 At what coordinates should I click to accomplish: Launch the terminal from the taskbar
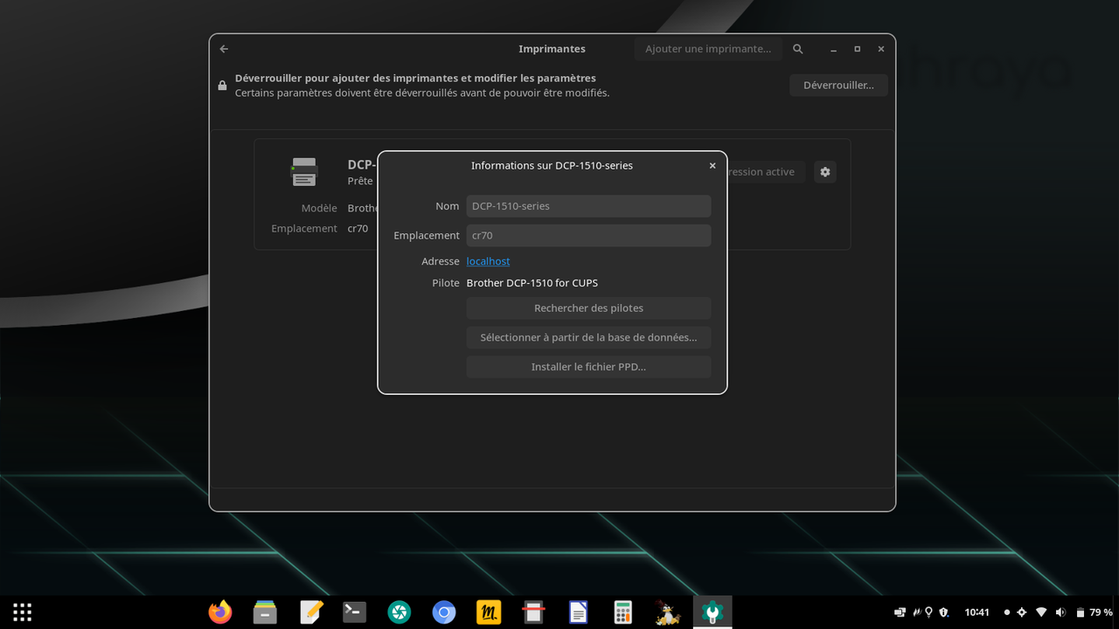pos(354,612)
